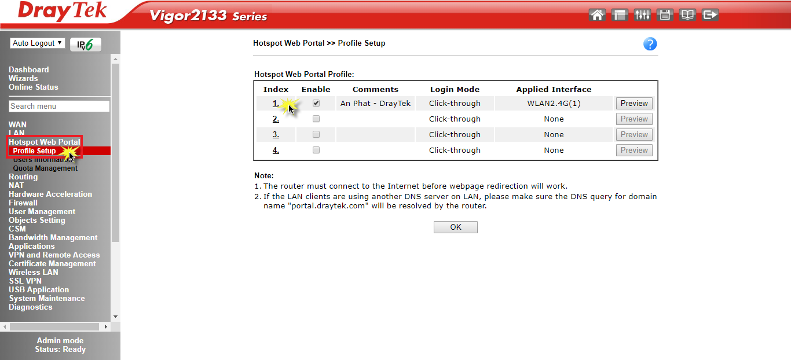Expand the Bandwidth Management menu
The height and width of the screenshot is (360, 791).
53,237
